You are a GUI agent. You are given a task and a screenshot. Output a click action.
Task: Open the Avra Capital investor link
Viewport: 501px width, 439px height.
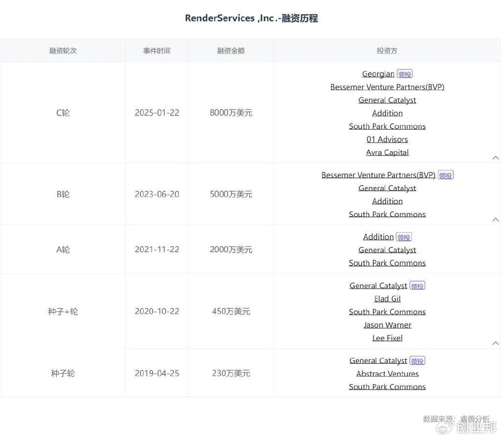(387, 152)
